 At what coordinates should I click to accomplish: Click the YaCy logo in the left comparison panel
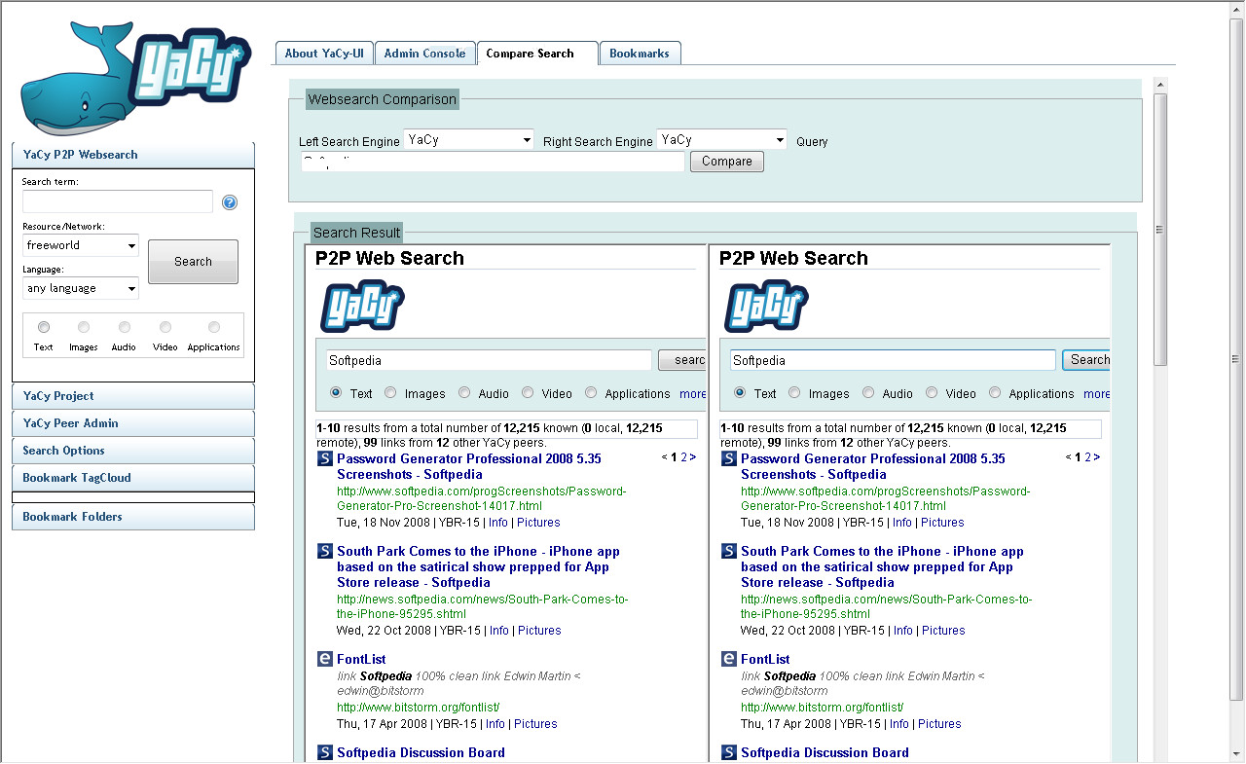[362, 307]
